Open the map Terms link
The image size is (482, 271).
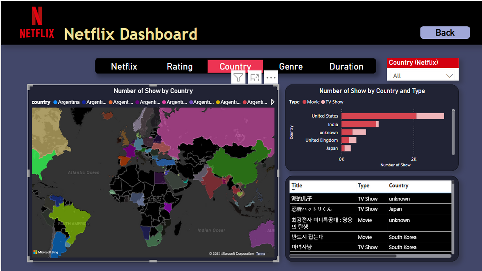pos(260,253)
